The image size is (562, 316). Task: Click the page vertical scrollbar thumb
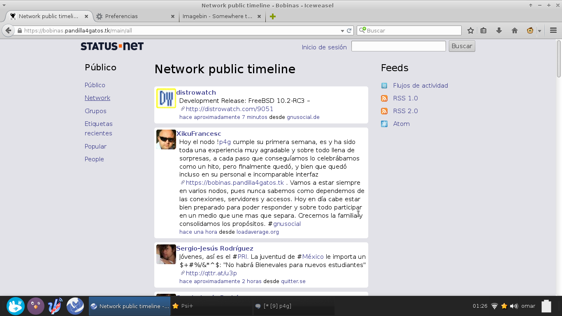pyautogui.click(x=559, y=58)
